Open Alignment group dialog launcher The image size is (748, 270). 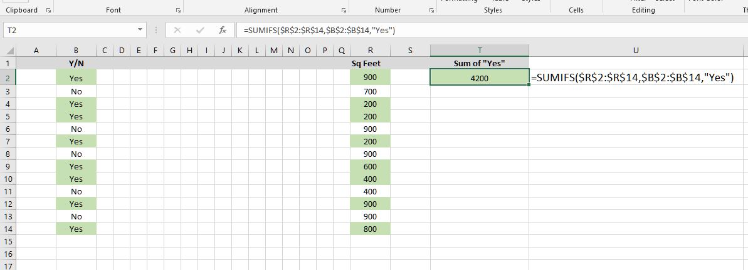344,10
